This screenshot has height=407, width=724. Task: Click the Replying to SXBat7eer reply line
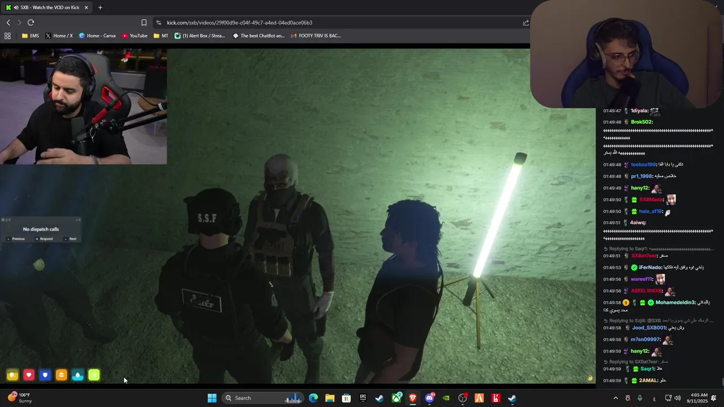[636, 362]
